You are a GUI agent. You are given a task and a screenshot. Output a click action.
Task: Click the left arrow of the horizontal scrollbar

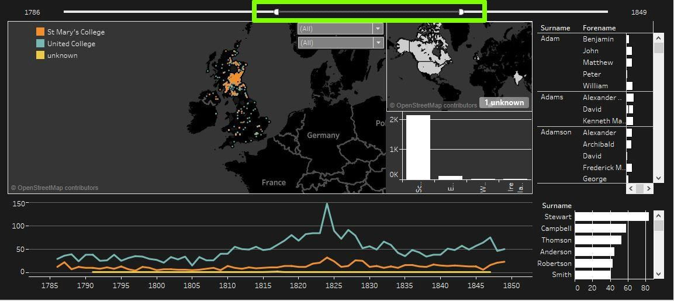pyautogui.click(x=631, y=188)
